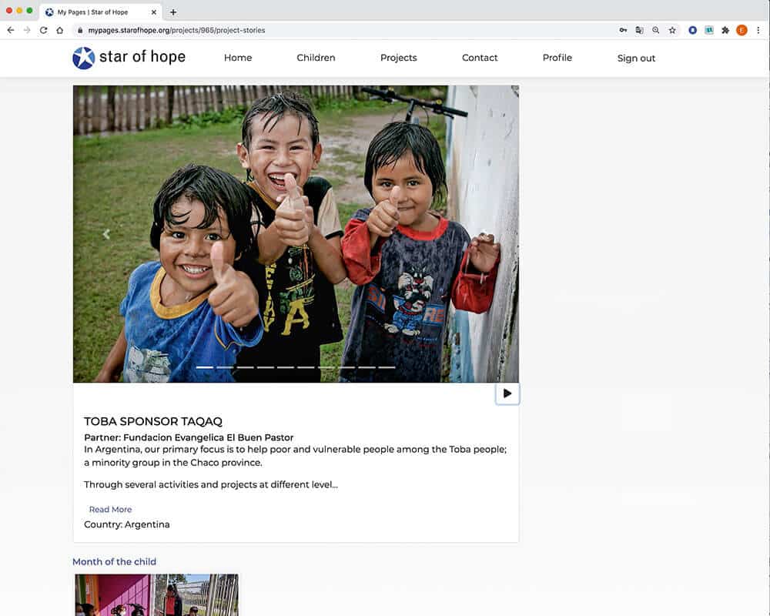Open the orange profile avatar
Viewport: 770px width, 616px height.
[742, 30]
